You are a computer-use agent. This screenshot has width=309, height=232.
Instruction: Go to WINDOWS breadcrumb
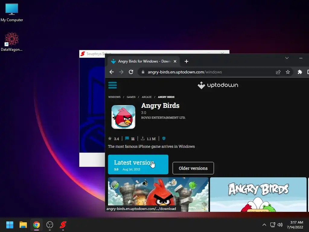point(114,97)
